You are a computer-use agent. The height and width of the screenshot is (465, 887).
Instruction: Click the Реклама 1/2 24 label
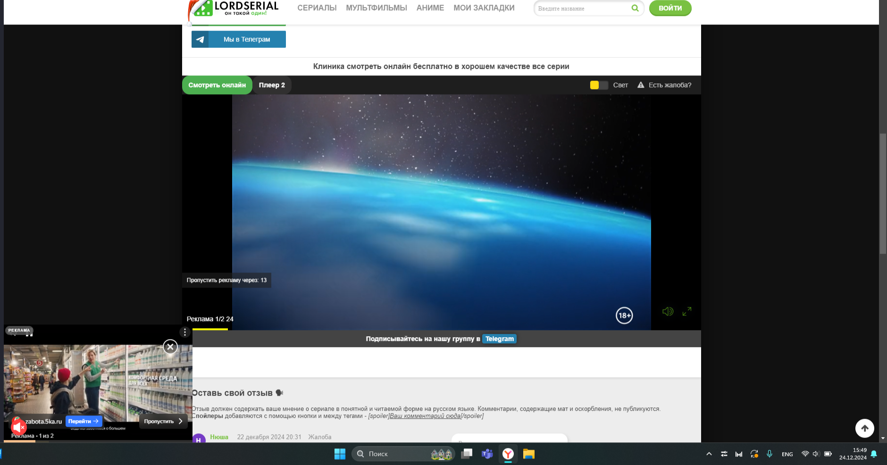pos(210,319)
